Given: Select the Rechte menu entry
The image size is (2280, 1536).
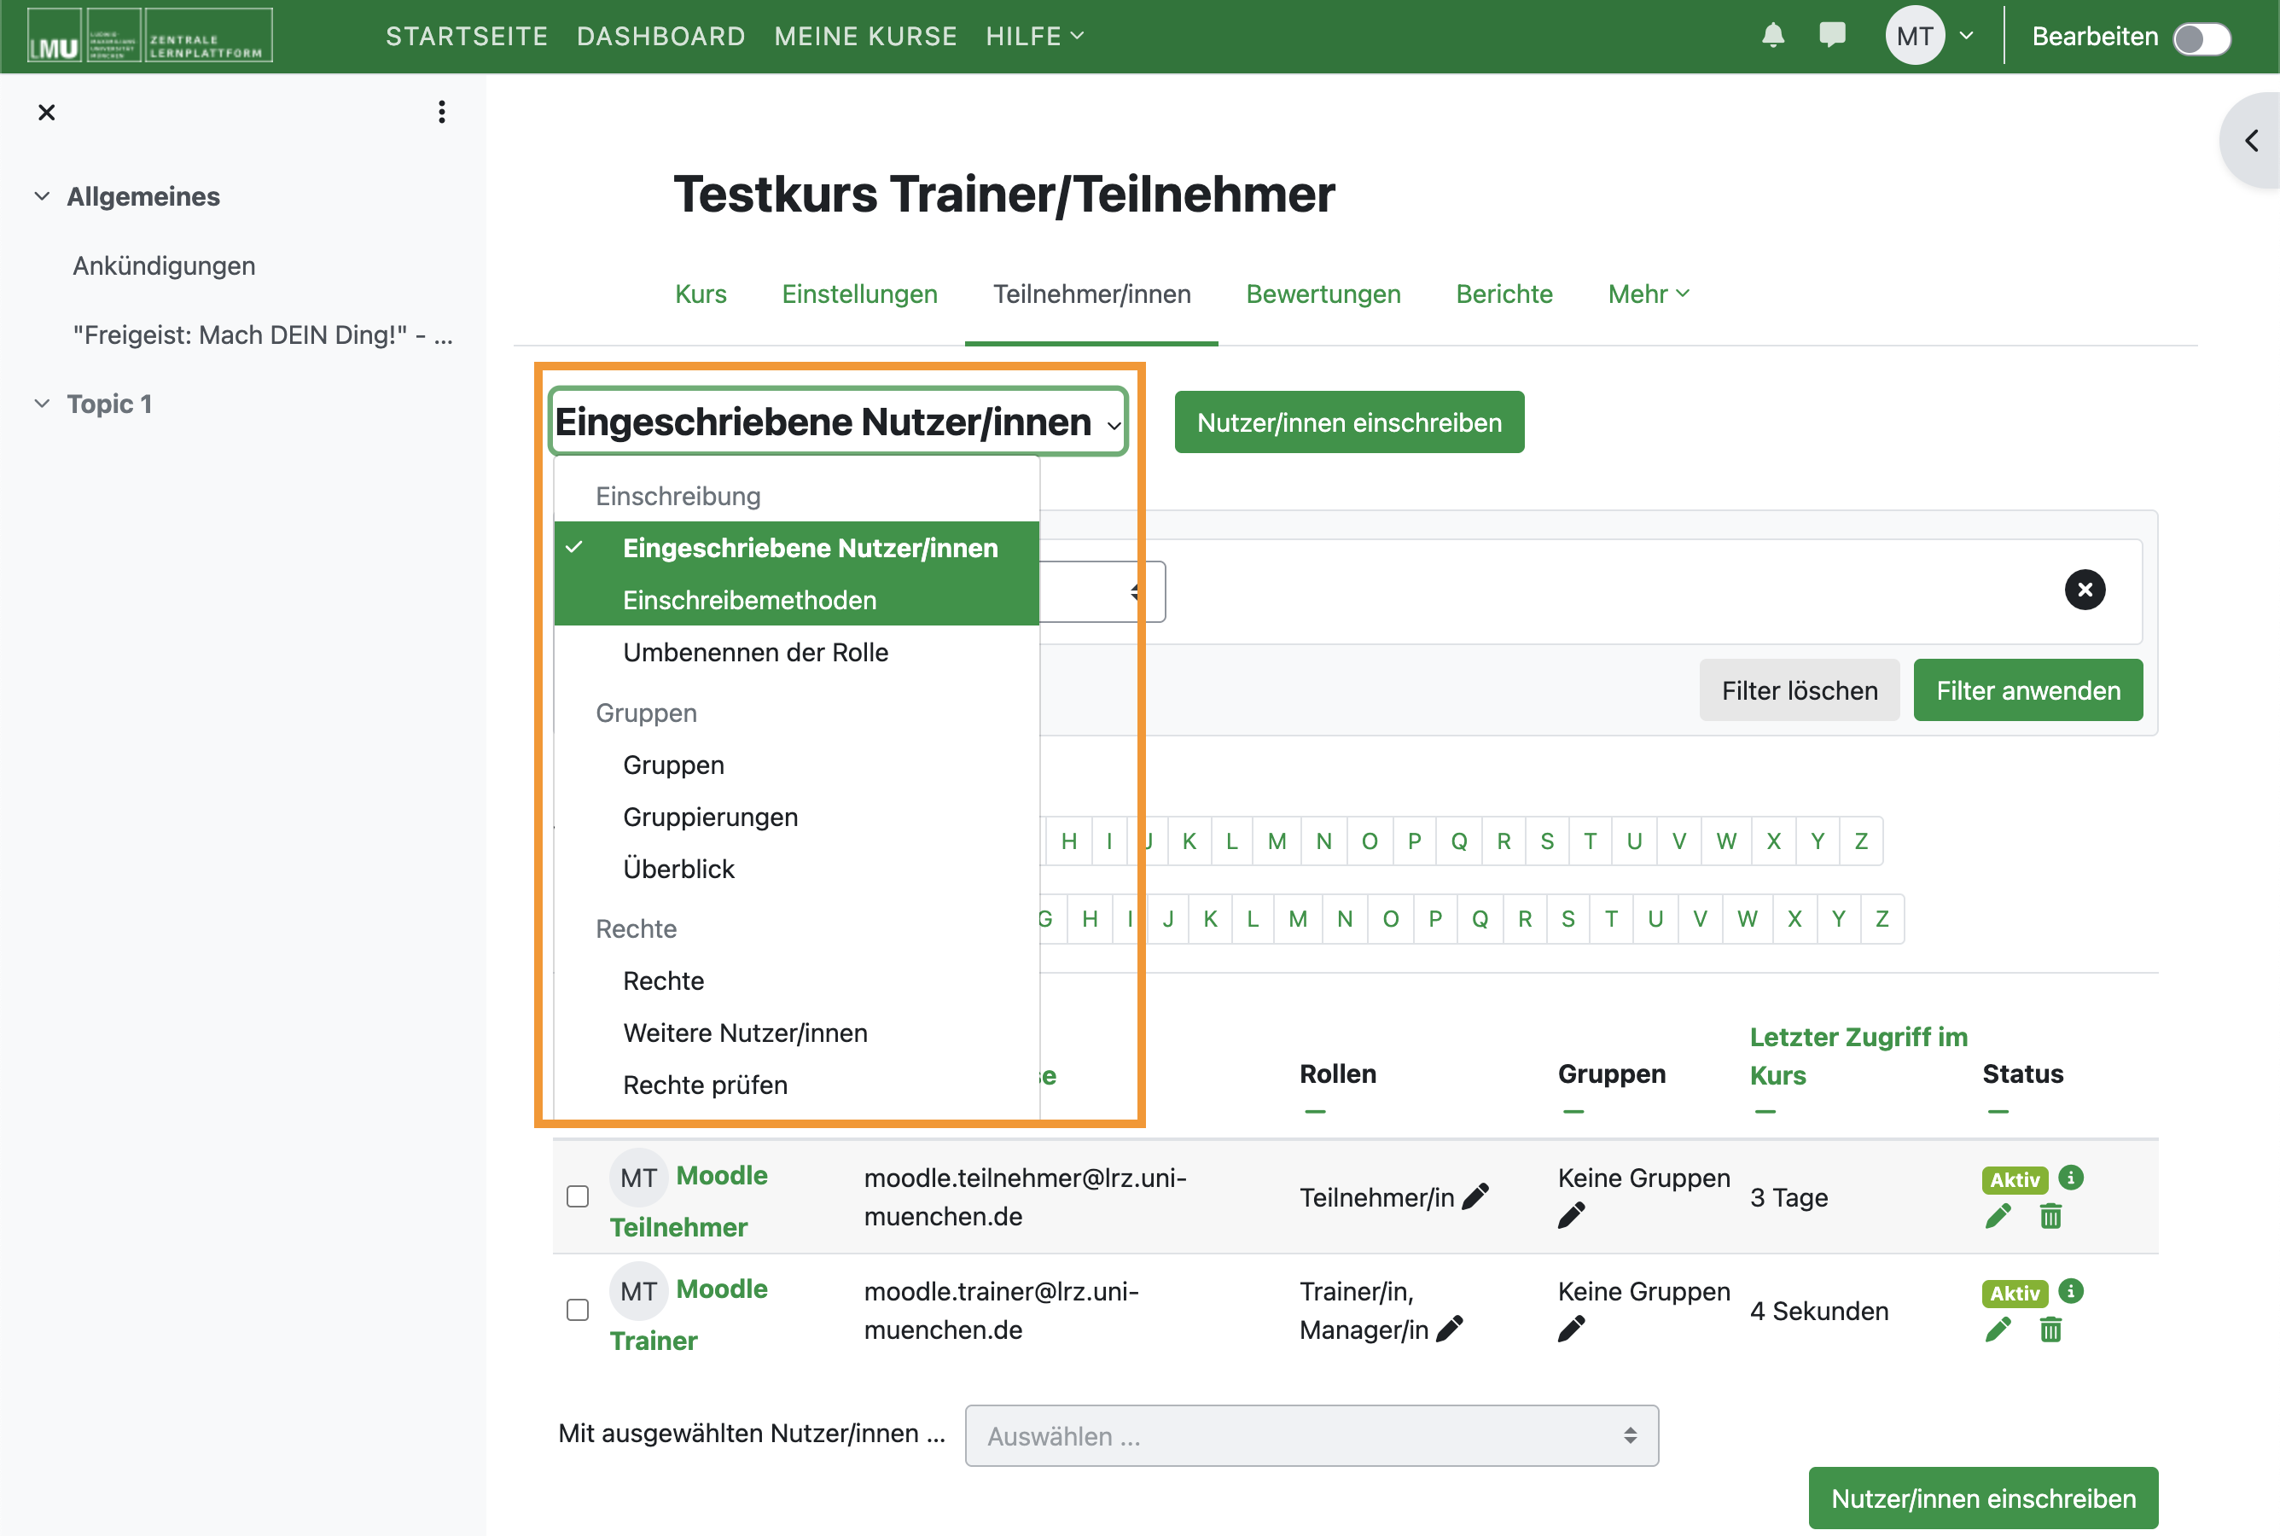Looking at the screenshot, I should (796, 980).
